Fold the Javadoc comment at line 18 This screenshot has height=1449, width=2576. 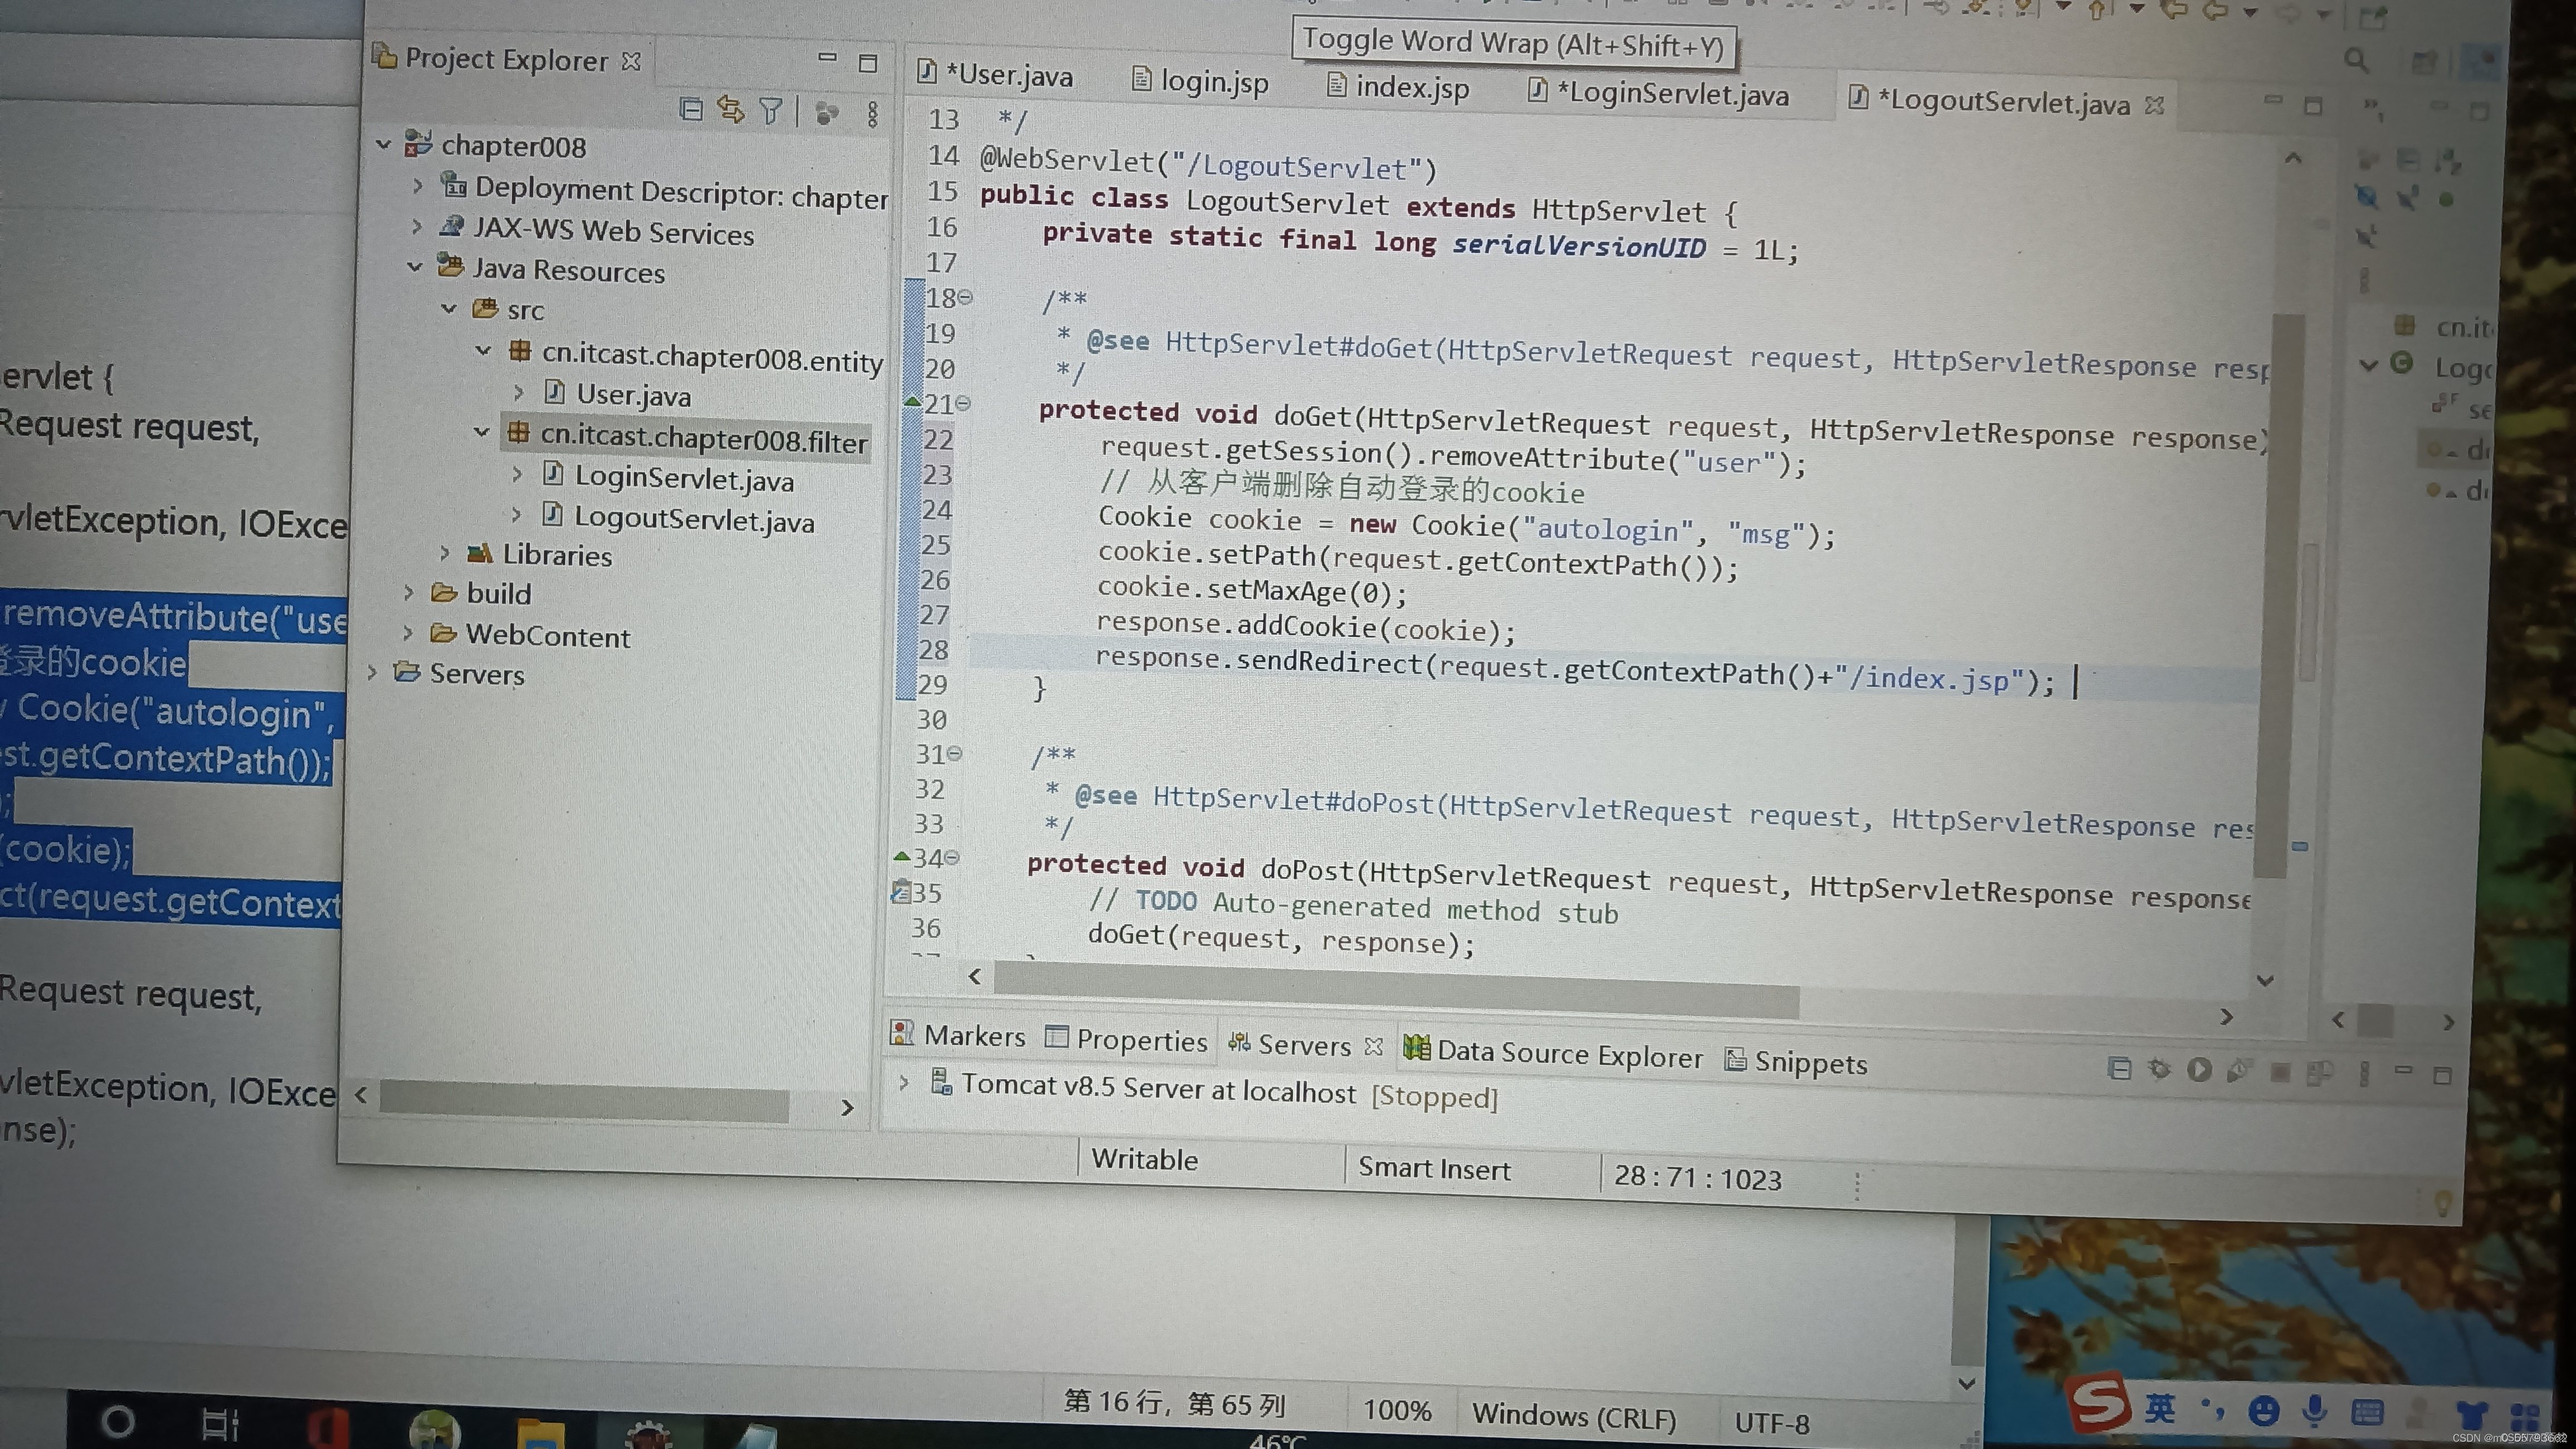pos(965,297)
